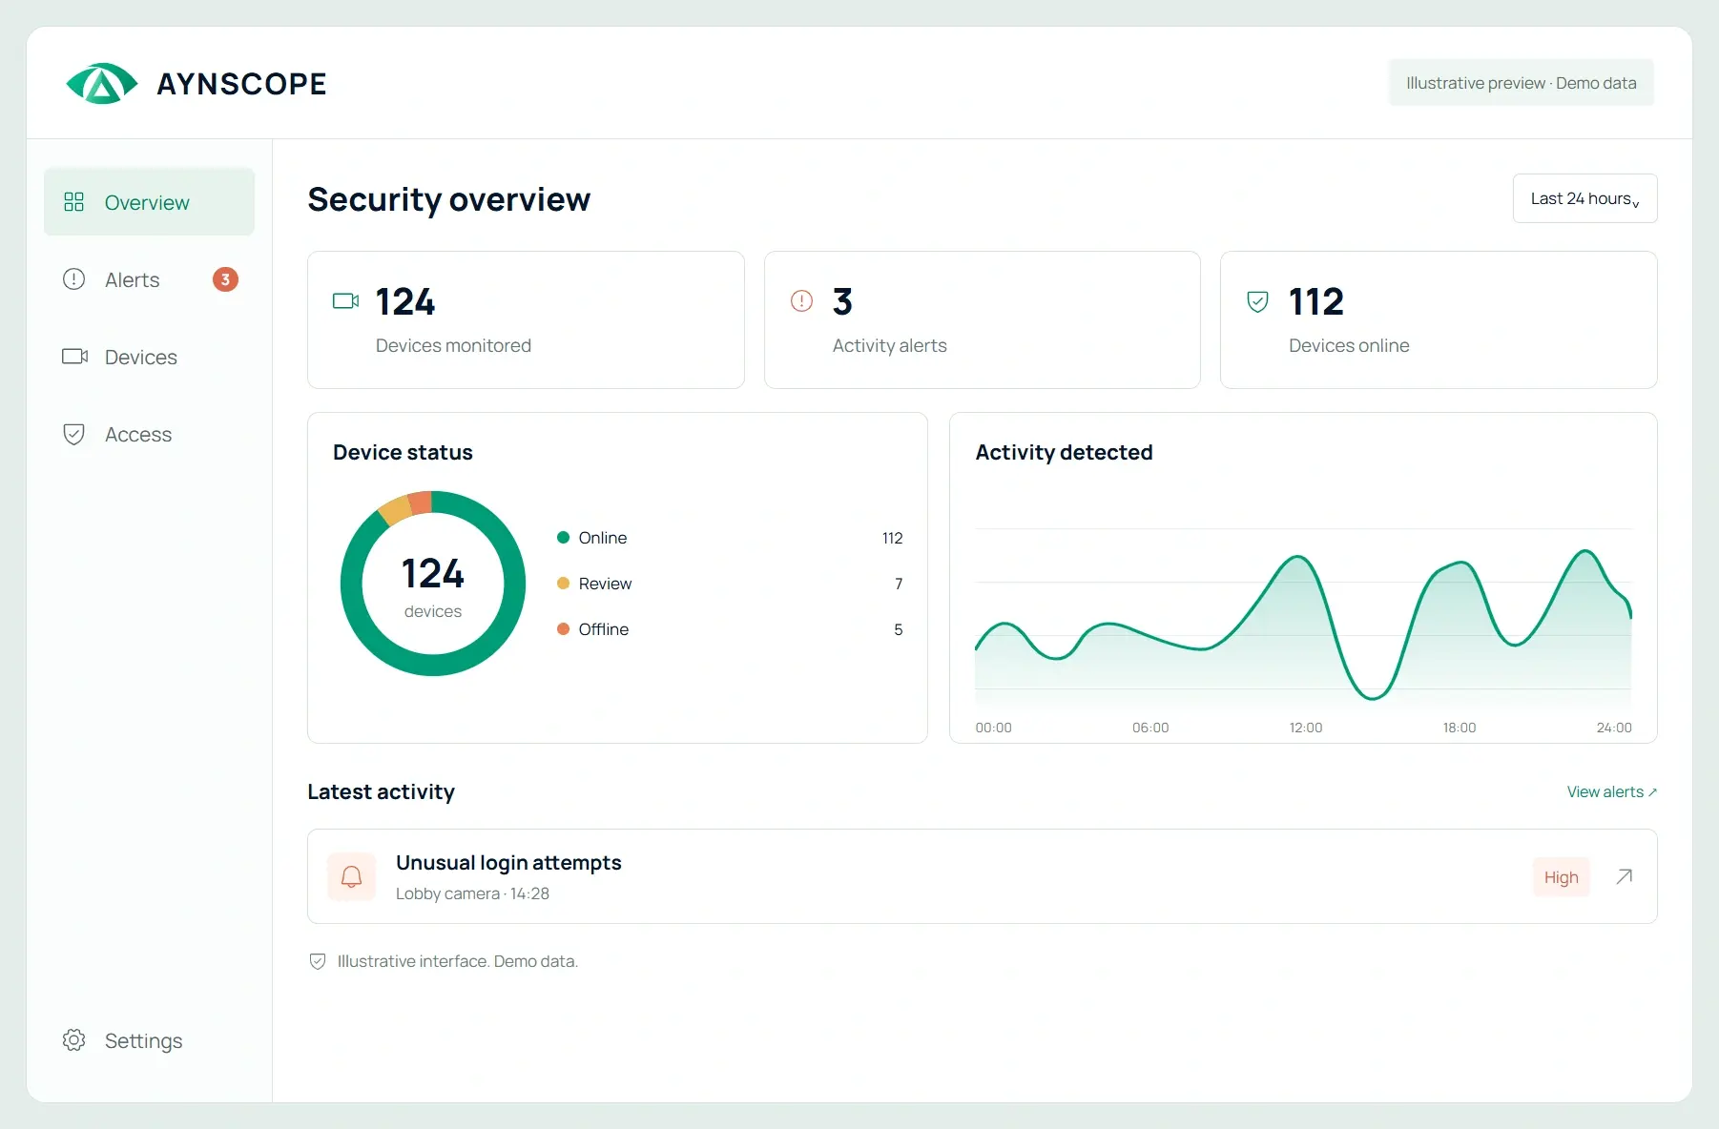Click the 24:00 axis label
1719x1129 pixels.
1614,728
